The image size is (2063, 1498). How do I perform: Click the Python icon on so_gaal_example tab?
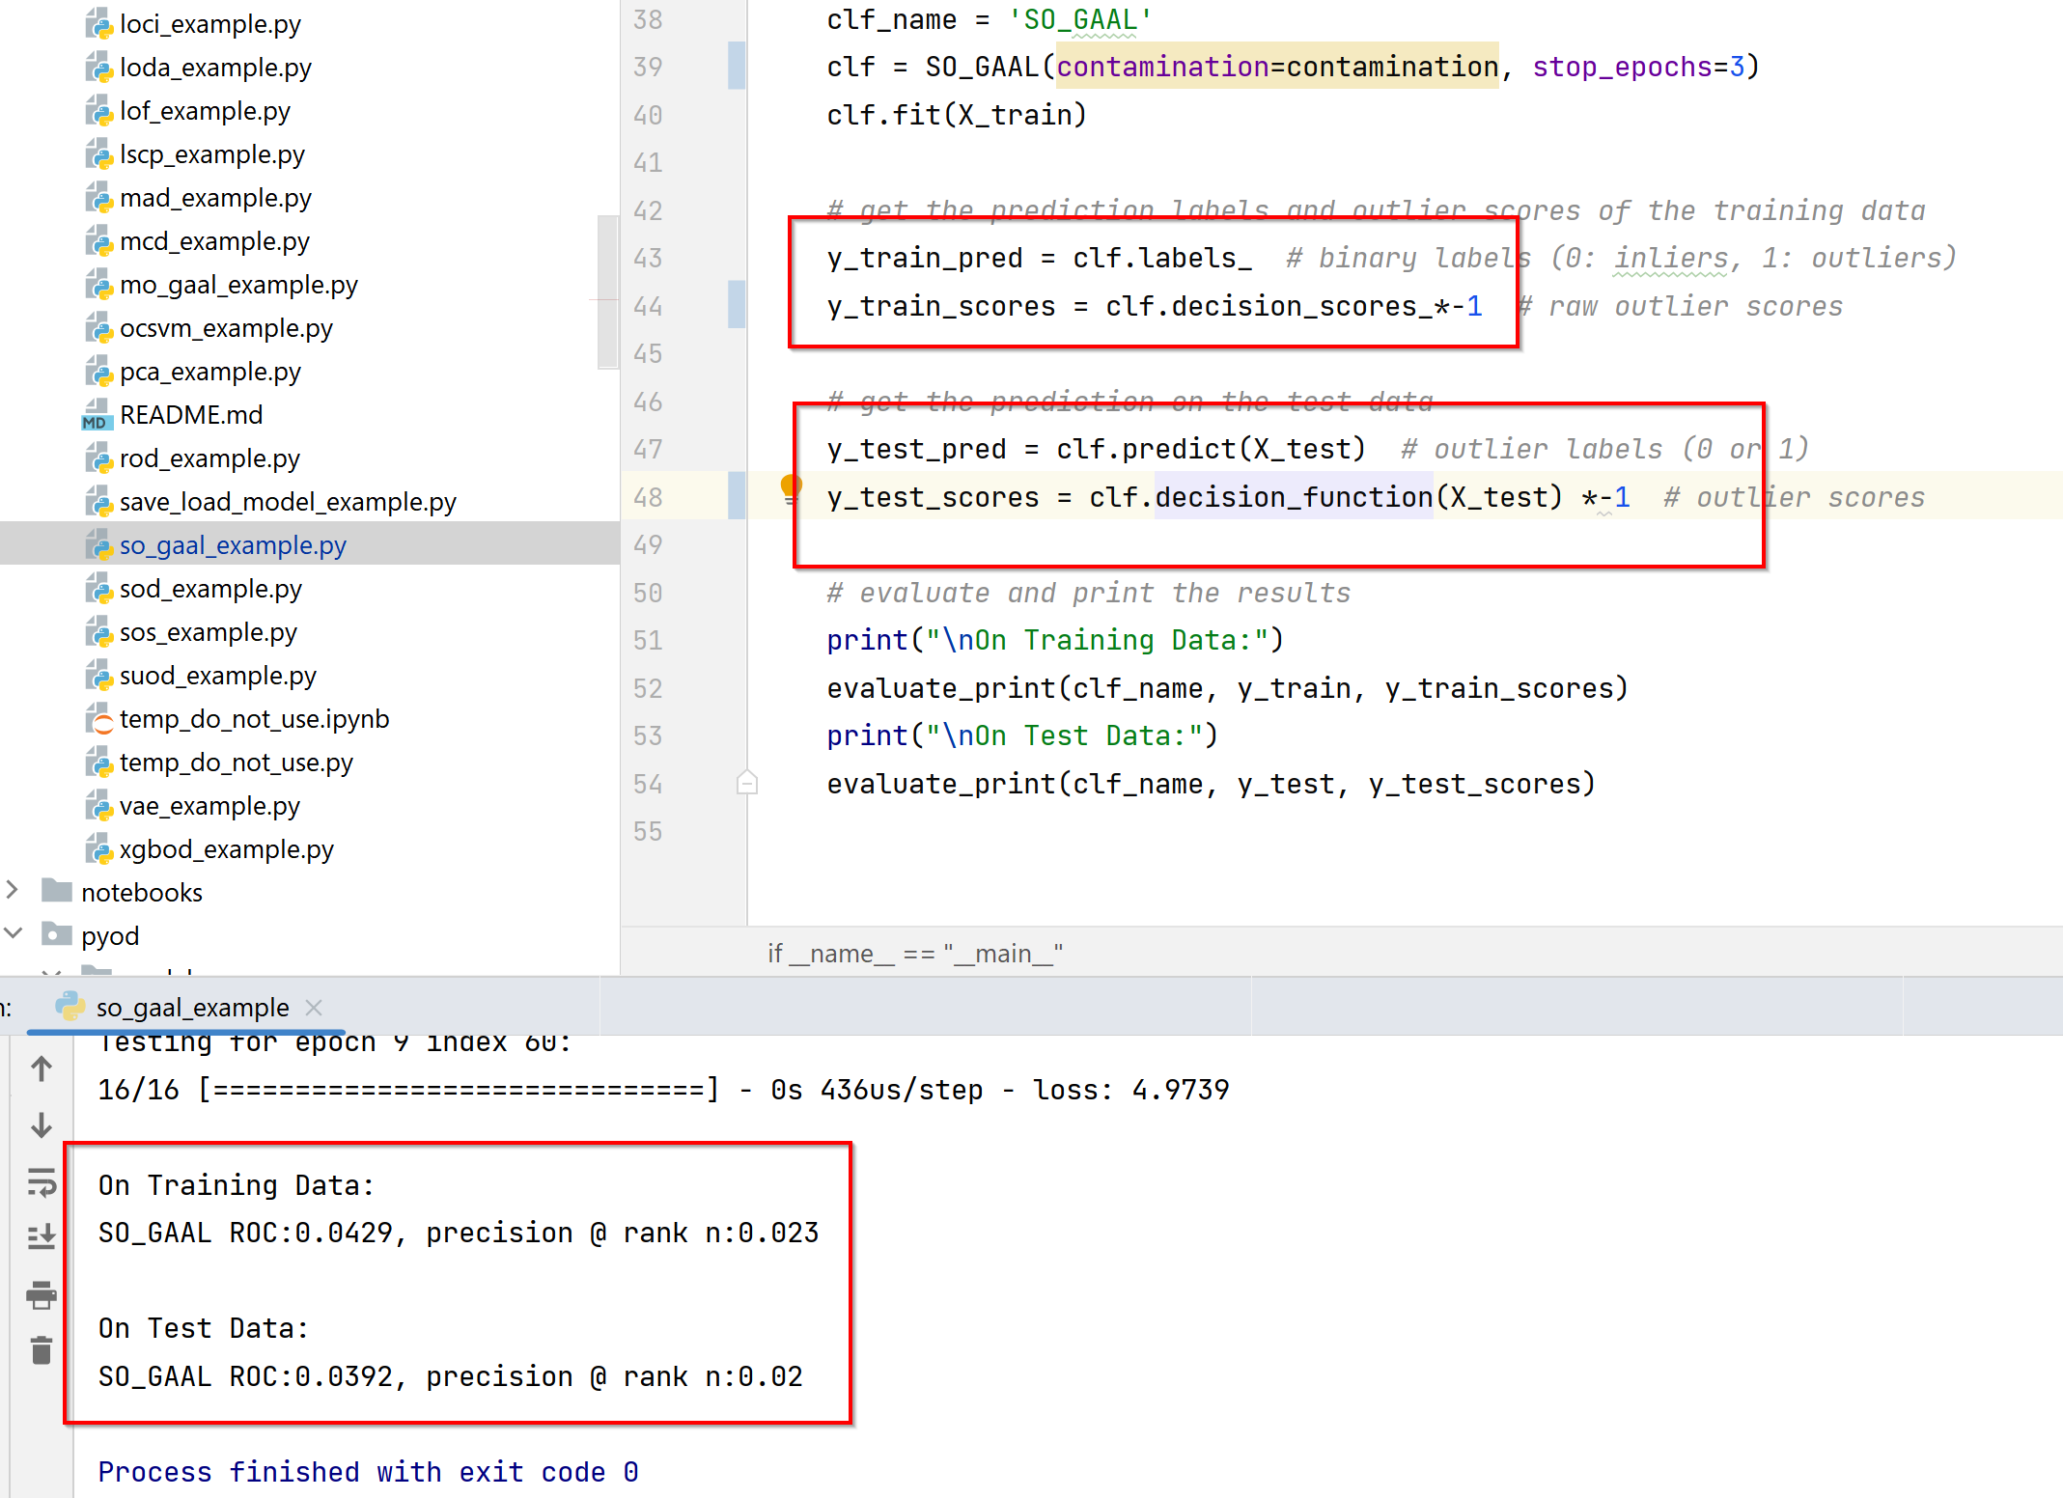[69, 1007]
